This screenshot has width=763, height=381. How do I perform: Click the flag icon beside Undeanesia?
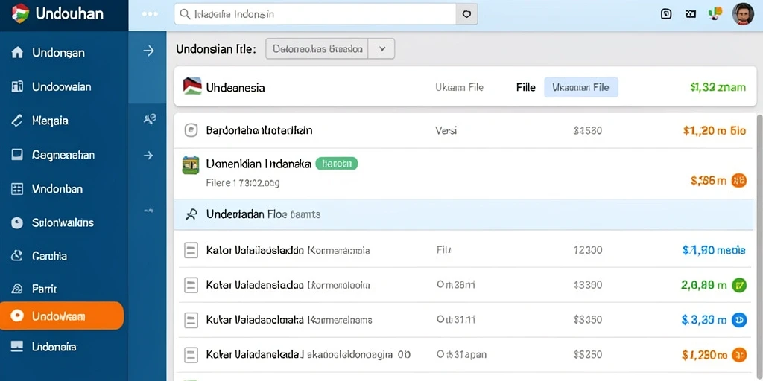pyautogui.click(x=192, y=86)
